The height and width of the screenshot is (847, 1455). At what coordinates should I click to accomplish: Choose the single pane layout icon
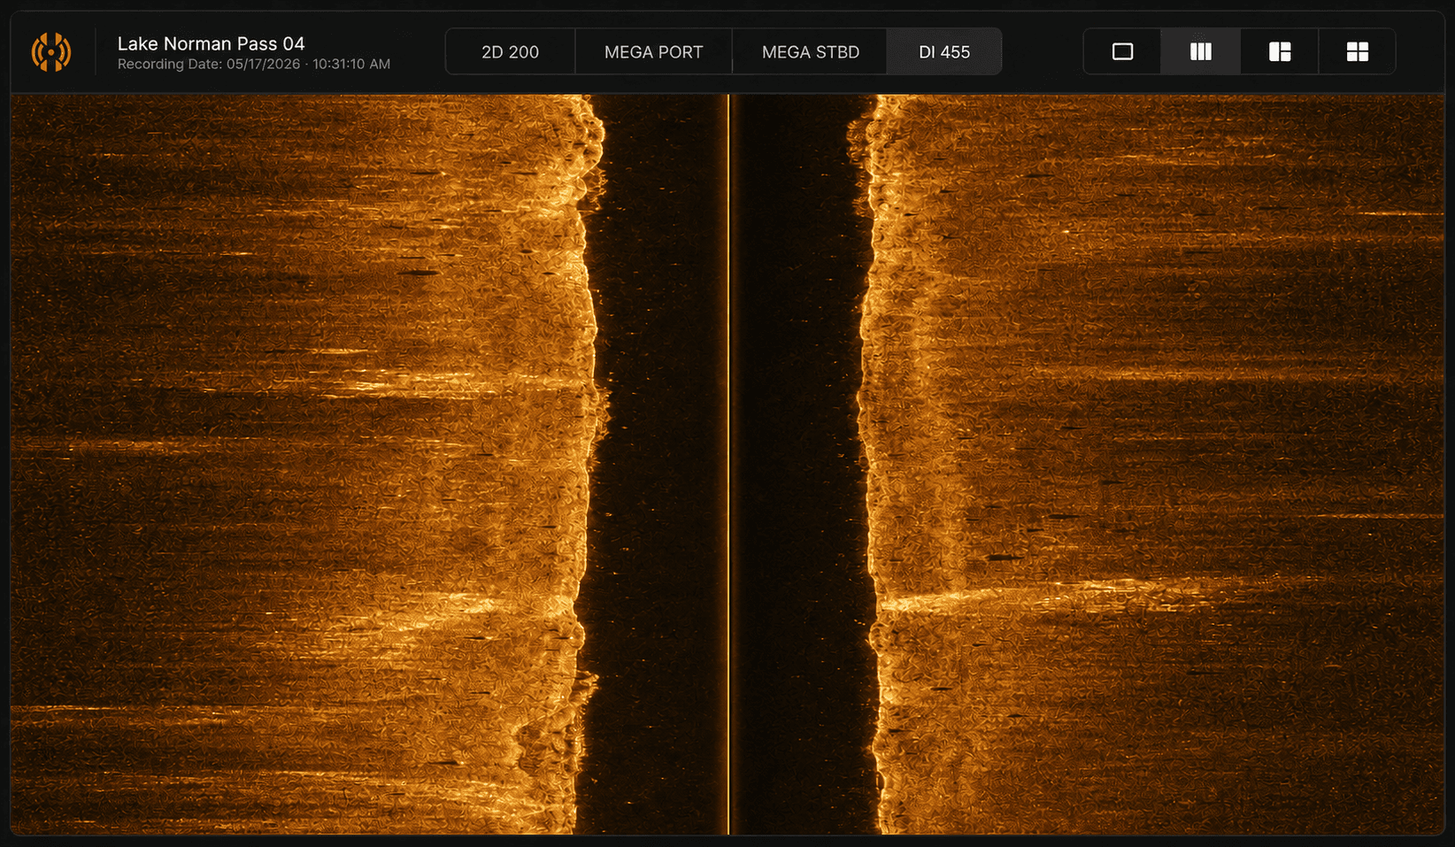(1122, 52)
